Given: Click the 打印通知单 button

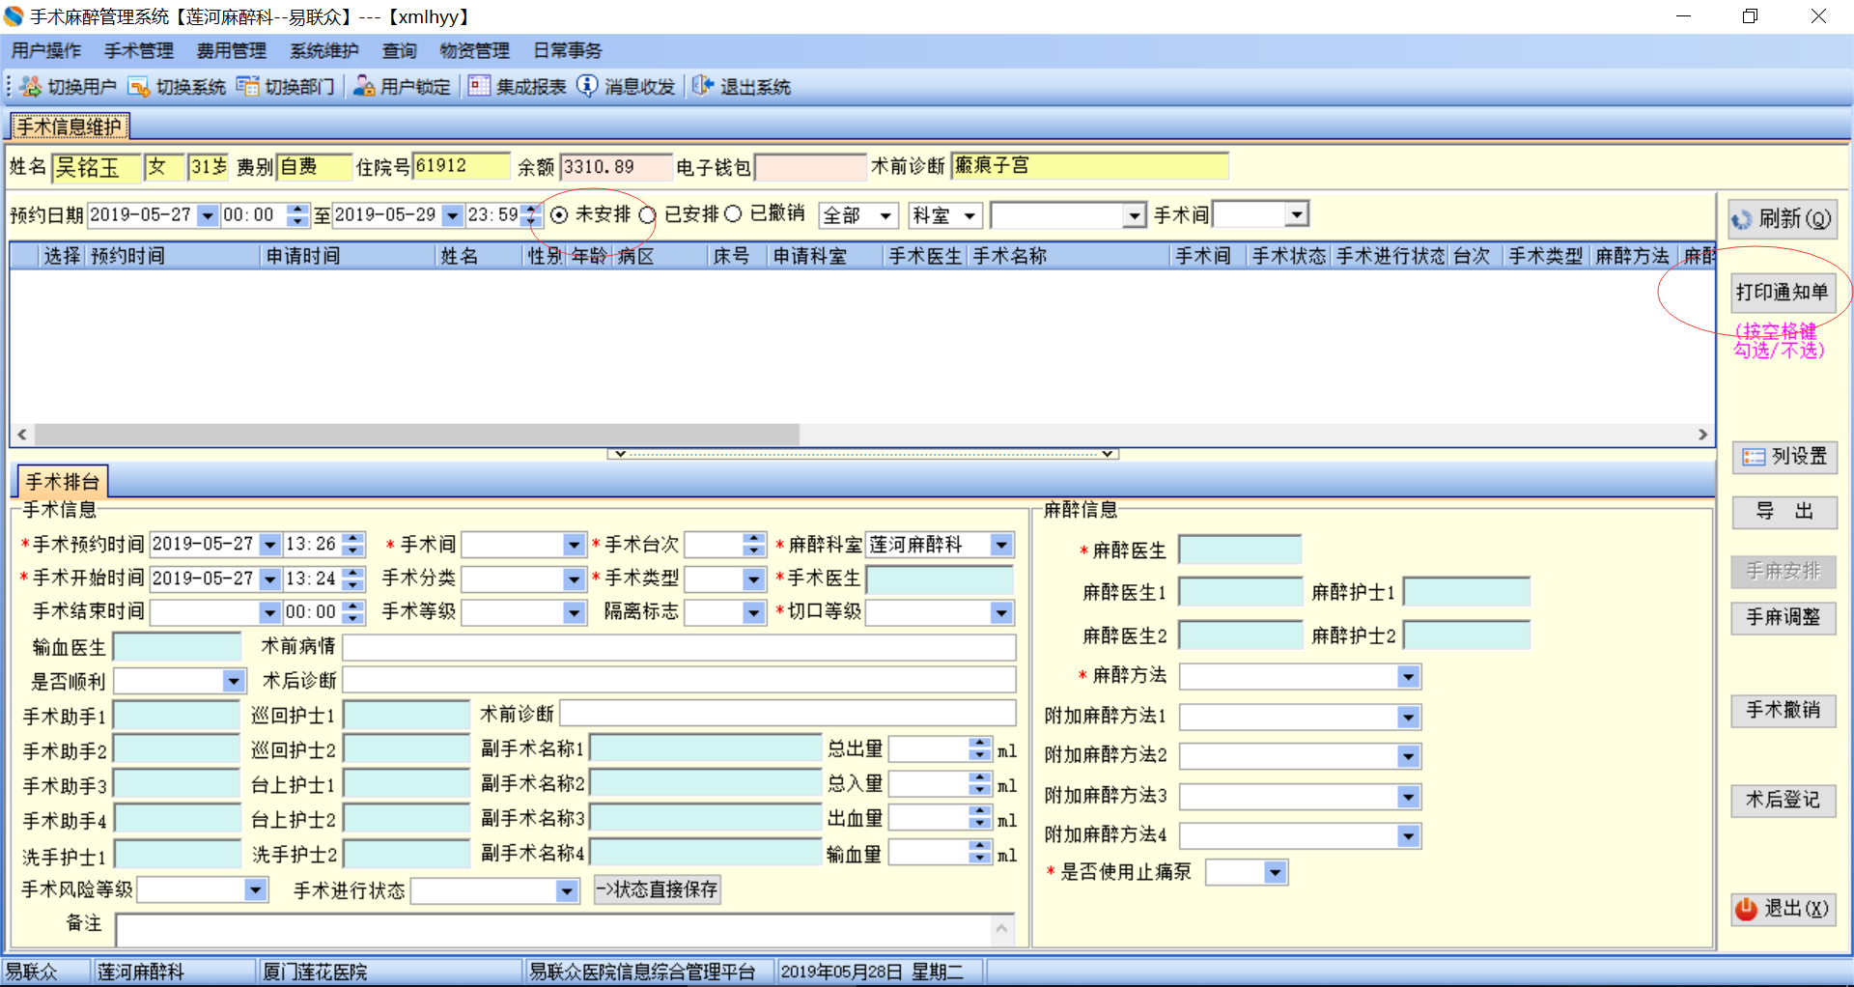Looking at the screenshot, I should tap(1783, 292).
